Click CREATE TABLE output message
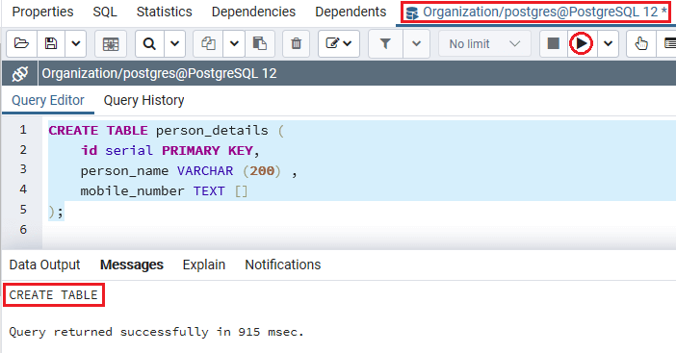 coord(54,295)
